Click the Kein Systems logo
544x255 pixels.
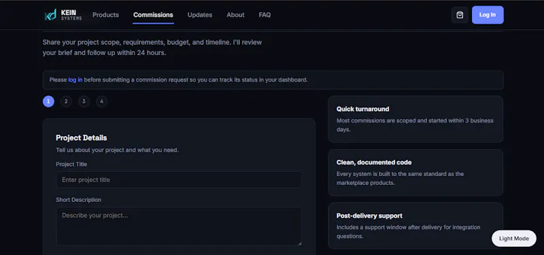tap(63, 15)
